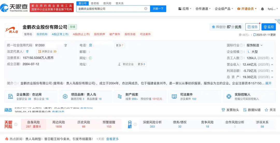
Task: Click the 股权冻结 tag
Action: [x=130, y=34]
